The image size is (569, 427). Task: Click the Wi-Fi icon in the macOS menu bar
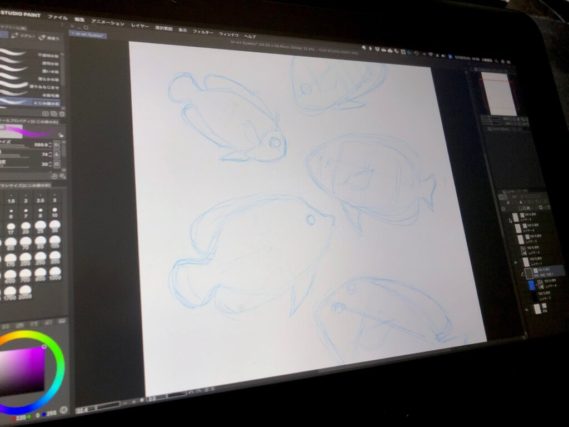(430, 53)
